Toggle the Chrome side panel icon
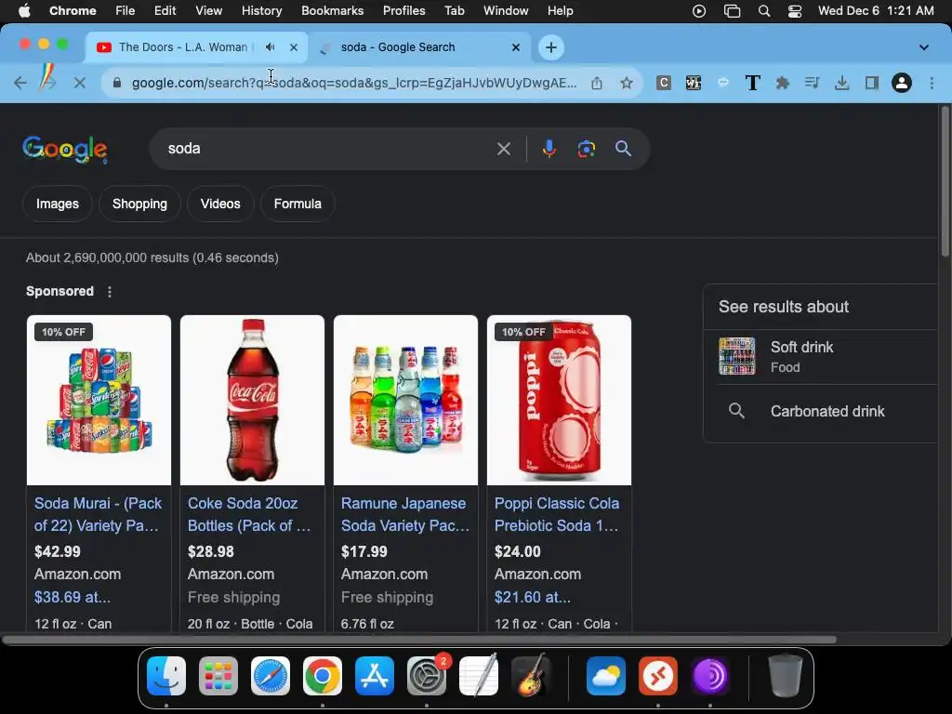The width and height of the screenshot is (952, 714). coord(872,83)
